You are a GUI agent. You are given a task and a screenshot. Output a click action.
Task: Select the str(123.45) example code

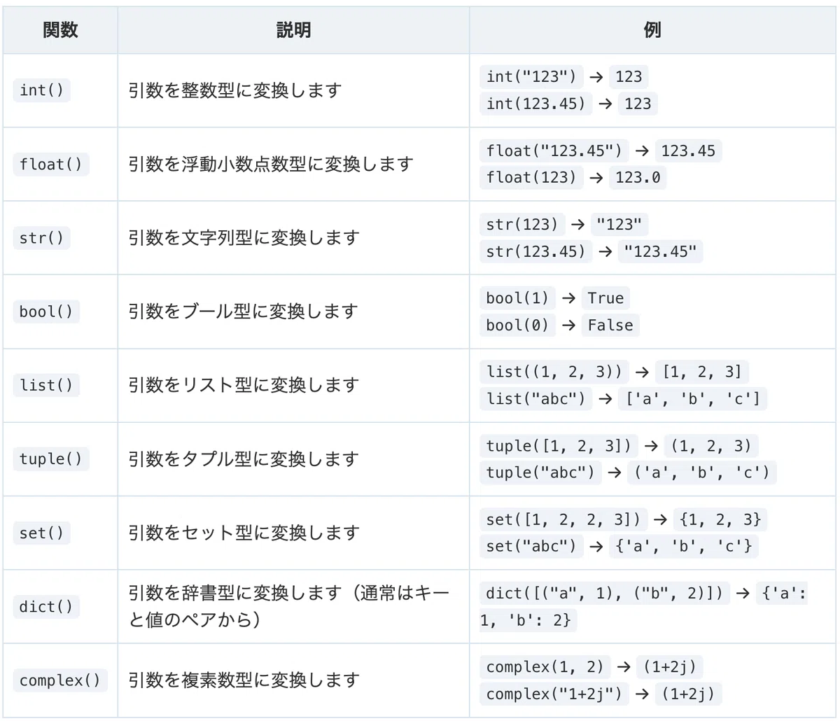(x=535, y=251)
